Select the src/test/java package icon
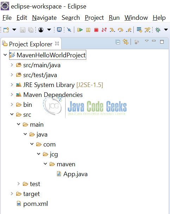The height and width of the screenshot is (214, 170). coord(19,75)
